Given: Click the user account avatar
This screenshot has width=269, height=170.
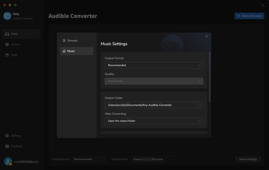Looking at the screenshot, I should pos(8,161).
